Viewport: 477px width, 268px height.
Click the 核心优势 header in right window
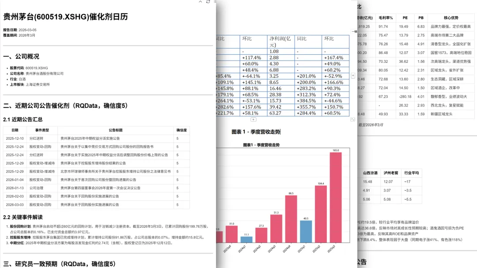451,18
